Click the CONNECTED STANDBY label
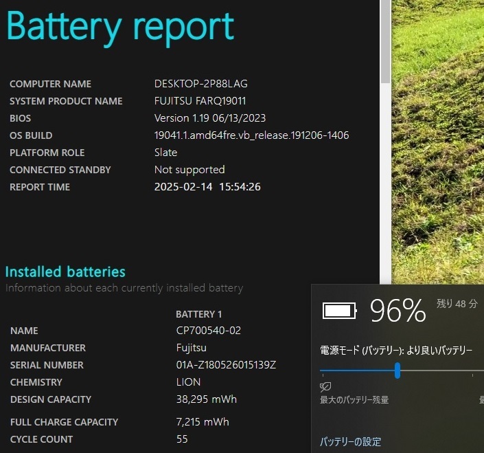The height and width of the screenshot is (453, 484). point(60,170)
